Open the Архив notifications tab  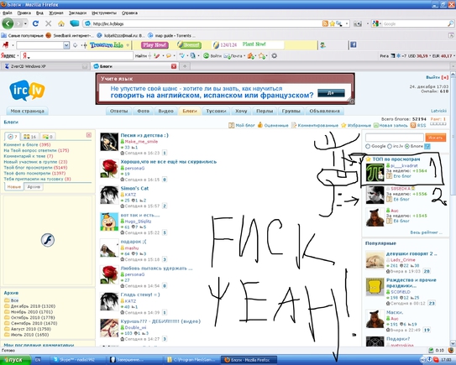(x=34, y=187)
